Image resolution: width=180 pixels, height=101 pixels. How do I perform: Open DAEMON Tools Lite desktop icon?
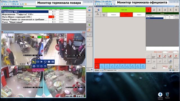point(160,96)
